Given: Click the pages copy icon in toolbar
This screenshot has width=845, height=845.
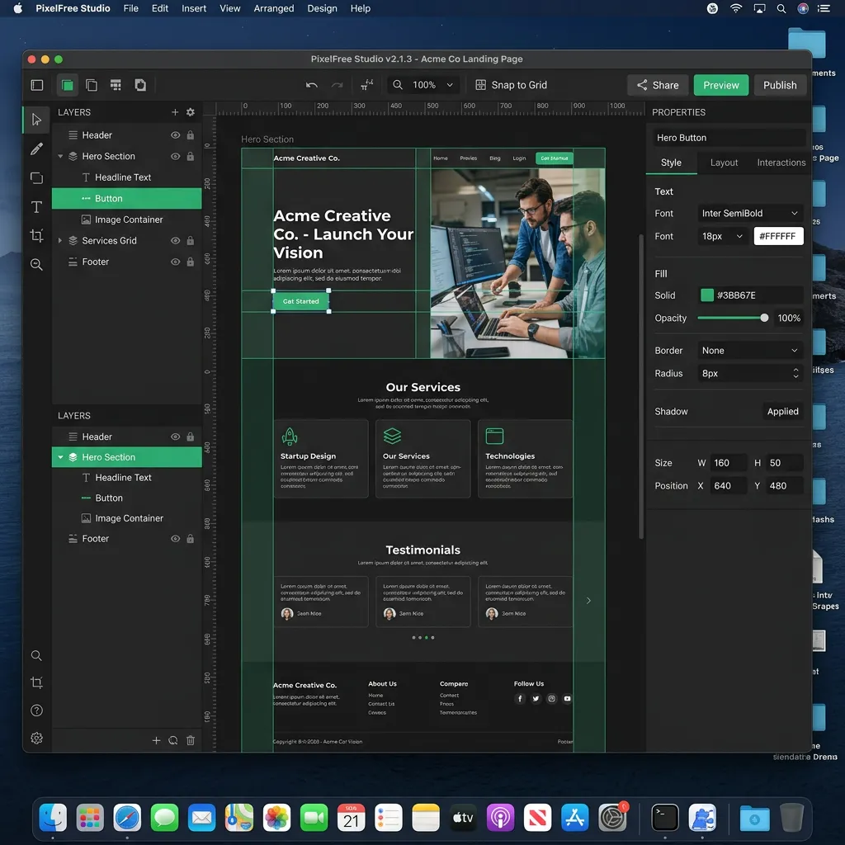Looking at the screenshot, I should click(x=92, y=85).
